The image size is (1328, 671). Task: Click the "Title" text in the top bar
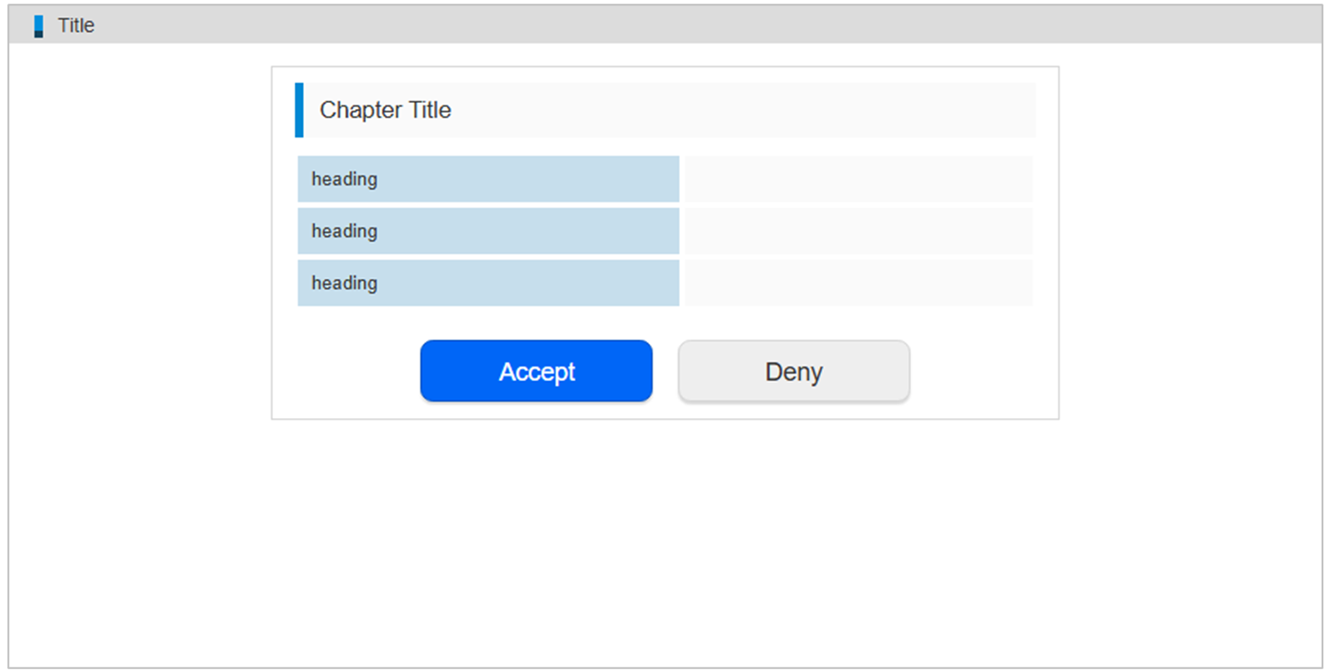click(76, 25)
